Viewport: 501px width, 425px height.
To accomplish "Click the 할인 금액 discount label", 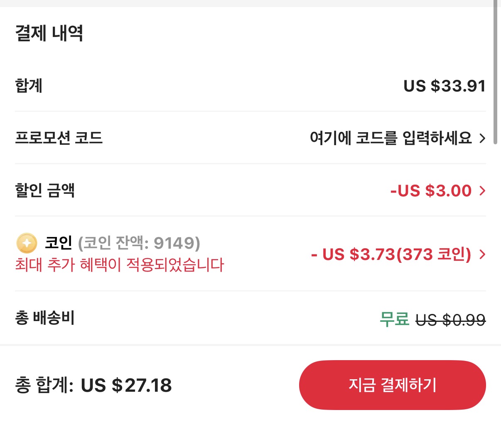I will coord(45,191).
